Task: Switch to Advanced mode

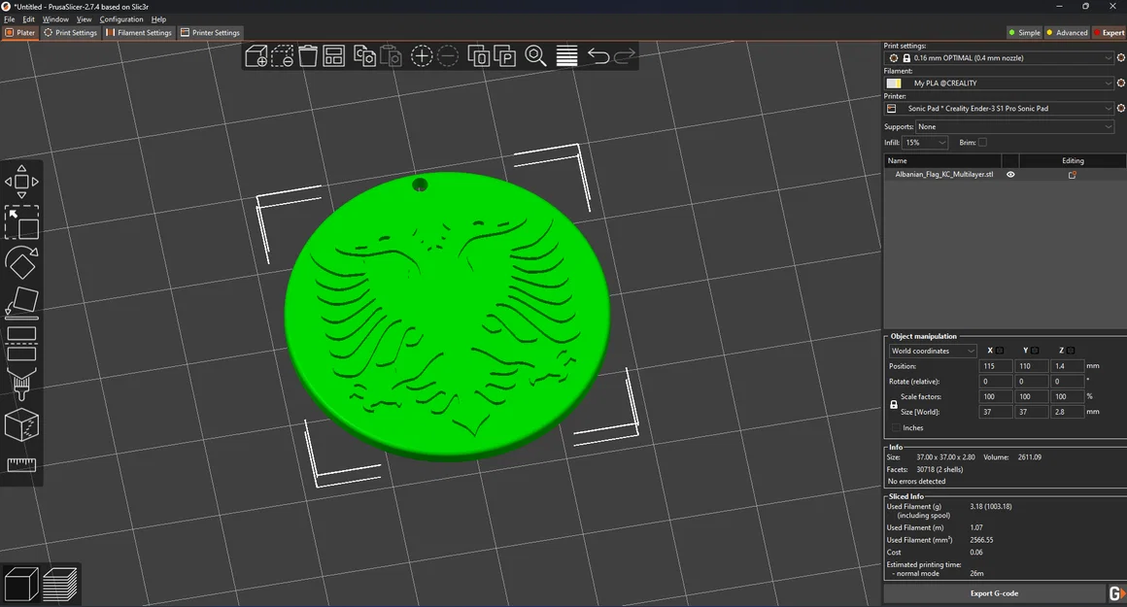Action: (x=1068, y=32)
